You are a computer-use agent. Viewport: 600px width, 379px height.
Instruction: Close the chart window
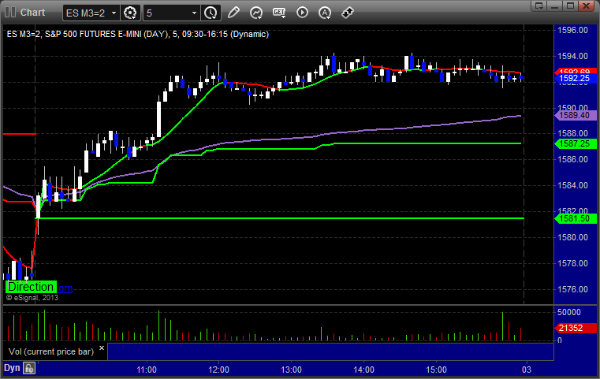[x=586, y=6]
